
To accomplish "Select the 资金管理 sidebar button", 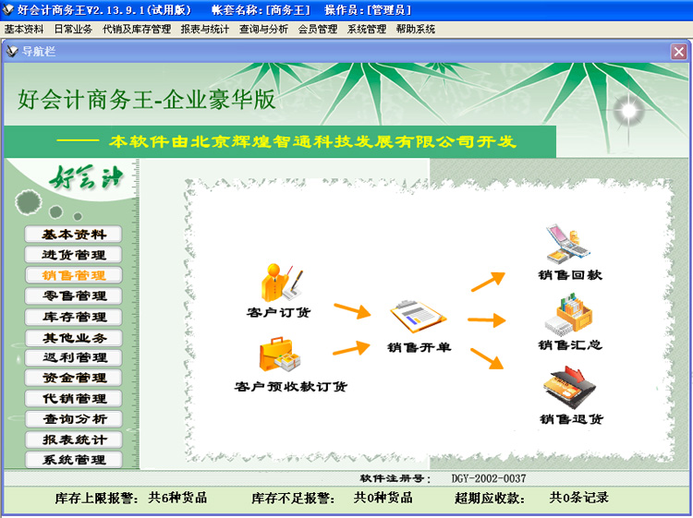I will point(73,378).
